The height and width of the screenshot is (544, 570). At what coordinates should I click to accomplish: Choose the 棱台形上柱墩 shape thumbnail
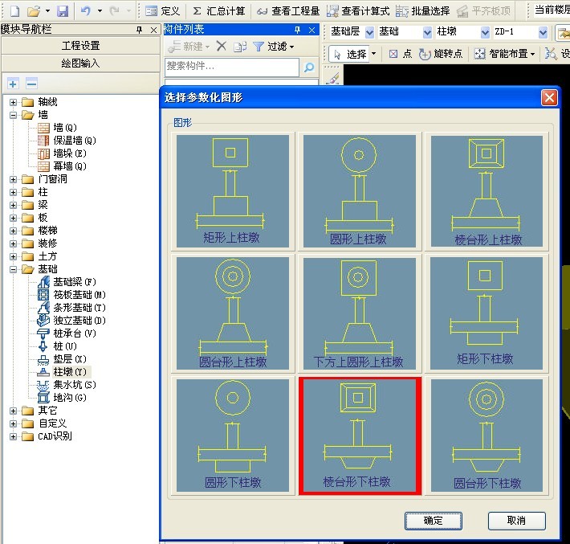487,191
